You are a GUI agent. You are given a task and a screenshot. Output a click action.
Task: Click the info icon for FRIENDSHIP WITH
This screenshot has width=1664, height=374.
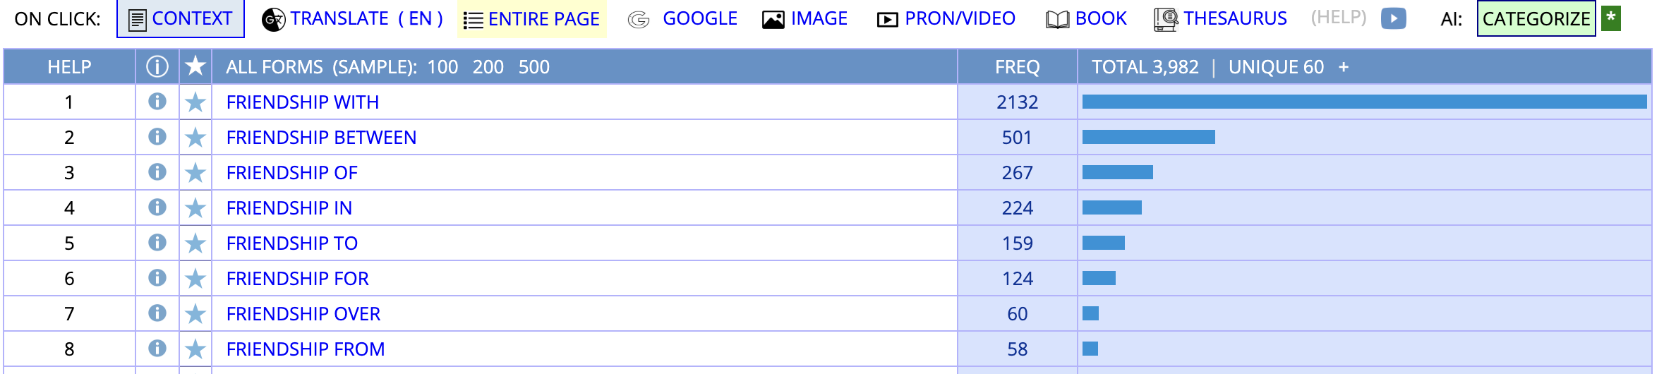click(157, 102)
